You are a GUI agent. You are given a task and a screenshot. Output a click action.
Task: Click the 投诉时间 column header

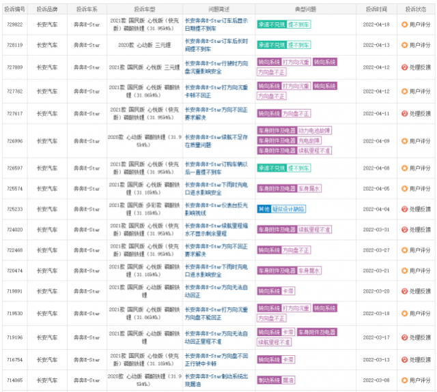[376, 9]
